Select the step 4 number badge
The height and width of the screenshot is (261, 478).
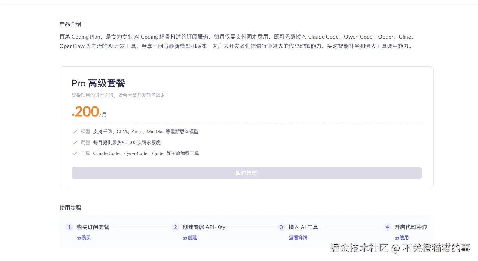pos(387,227)
